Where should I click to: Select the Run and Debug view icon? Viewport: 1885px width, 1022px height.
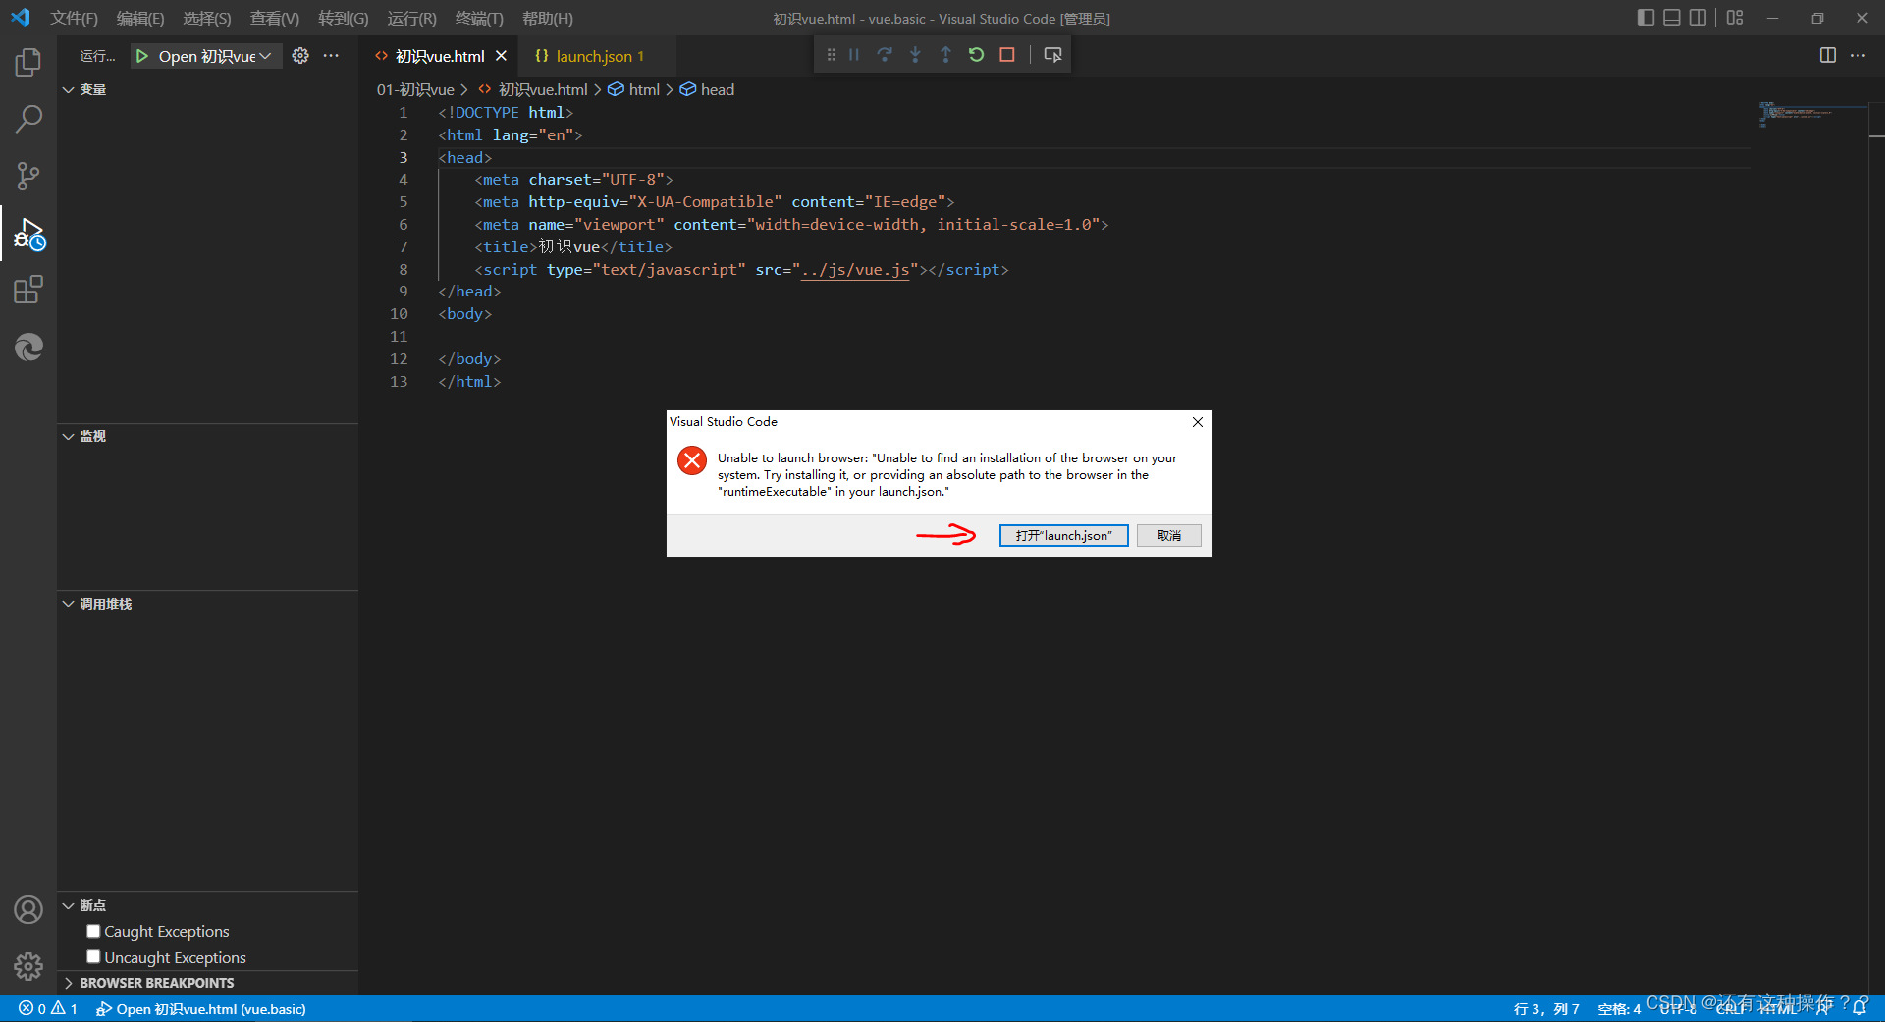(x=28, y=234)
